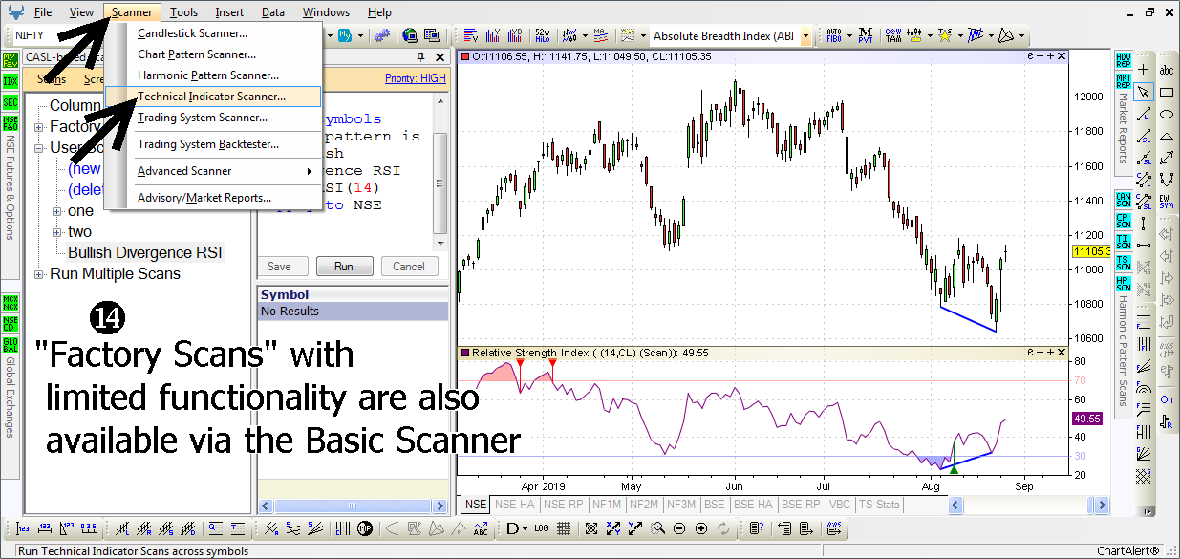Open the Tools menu
Viewport: 1180px width, 559px height.
(x=183, y=12)
